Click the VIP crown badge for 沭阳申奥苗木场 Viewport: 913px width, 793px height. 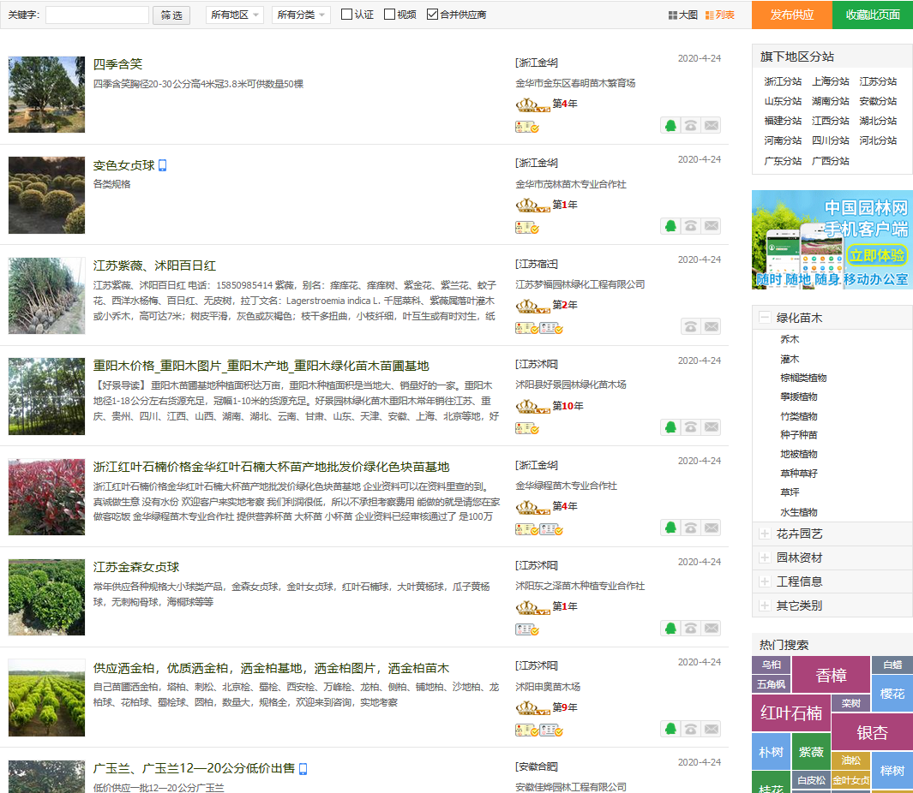pyautogui.click(x=532, y=708)
